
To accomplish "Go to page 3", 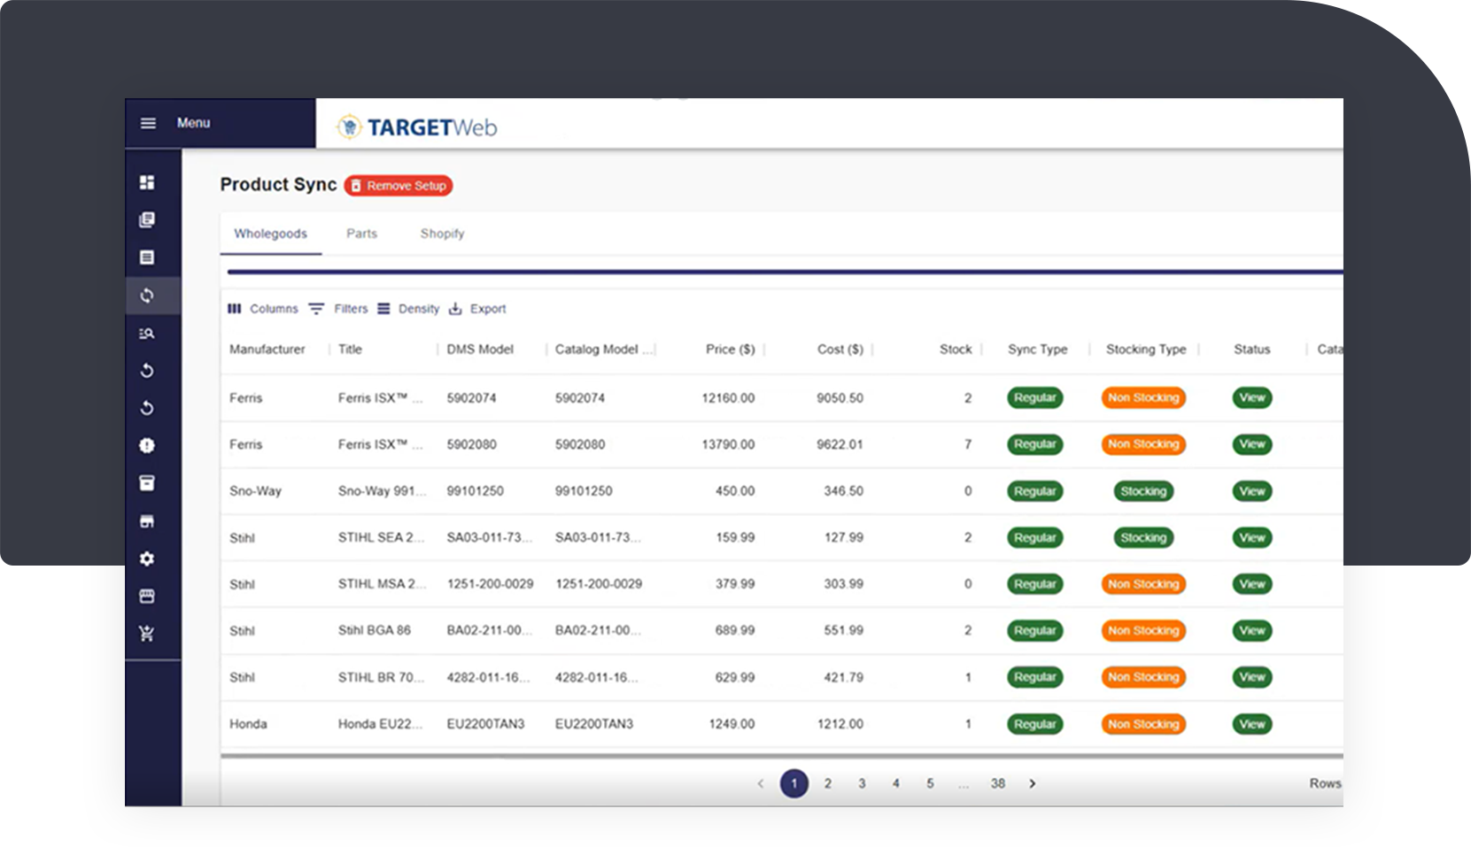I will (862, 784).
